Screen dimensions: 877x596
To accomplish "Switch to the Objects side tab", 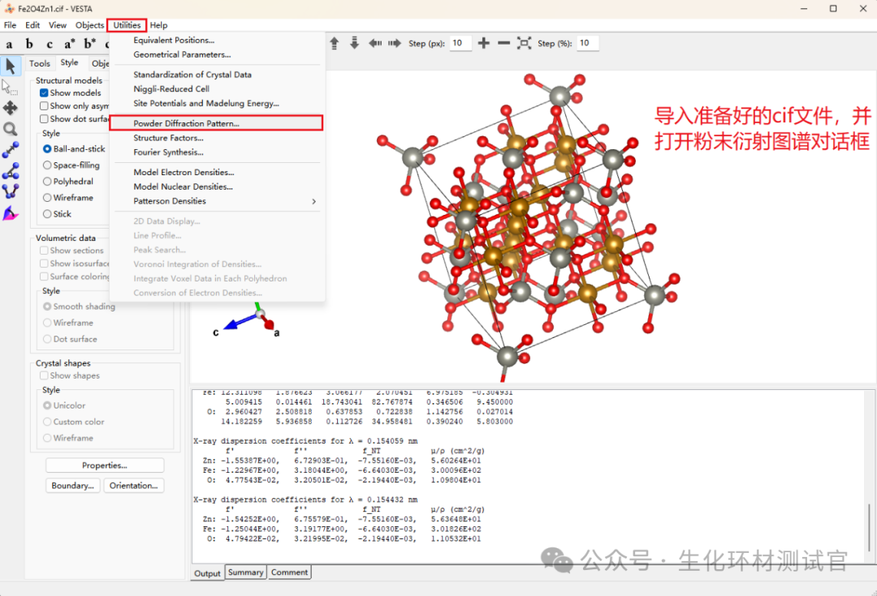I will click(100, 63).
